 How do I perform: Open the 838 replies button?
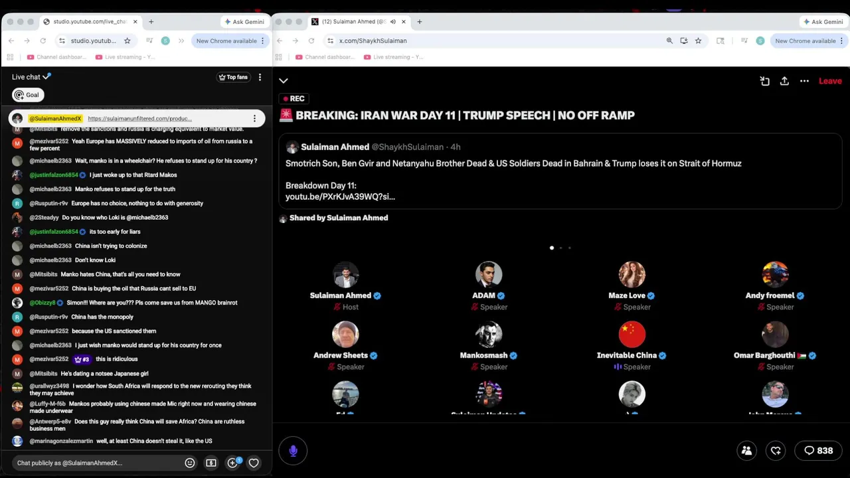click(818, 450)
